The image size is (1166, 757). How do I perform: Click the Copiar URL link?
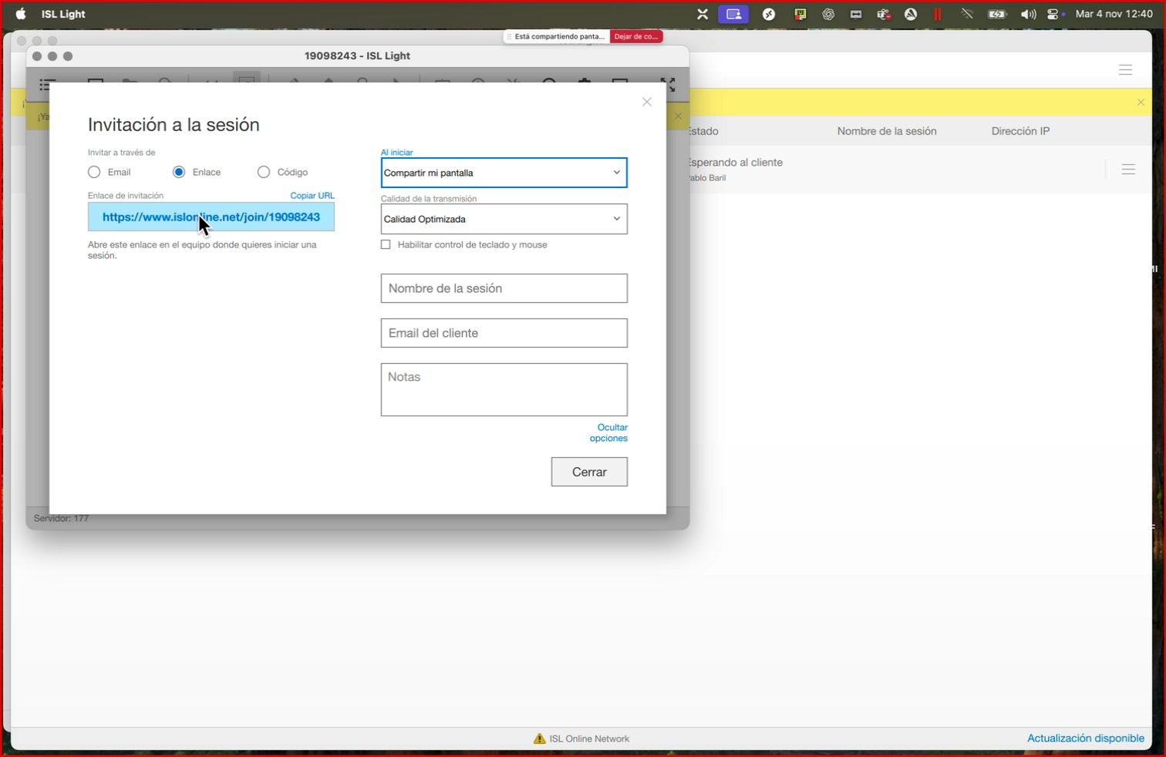click(x=312, y=195)
